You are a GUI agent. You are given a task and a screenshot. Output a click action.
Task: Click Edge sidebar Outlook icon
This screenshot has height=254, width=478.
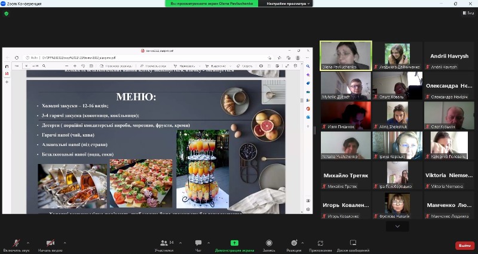(308, 117)
